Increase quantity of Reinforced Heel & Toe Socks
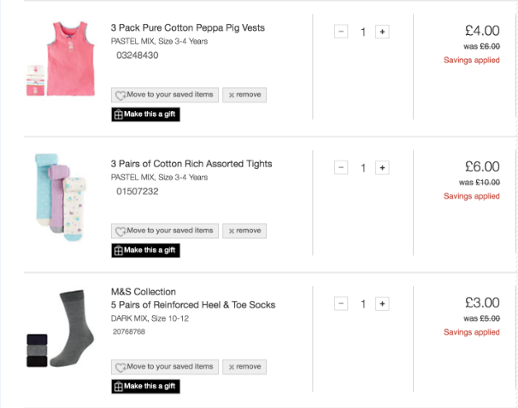 point(382,303)
